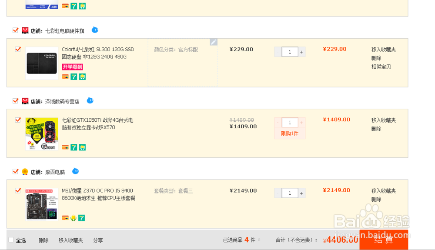The width and height of the screenshot is (435, 250).
Task: Delete the GTX1050Ti item from cart
Action: pyautogui.click(x=376, y=129)
